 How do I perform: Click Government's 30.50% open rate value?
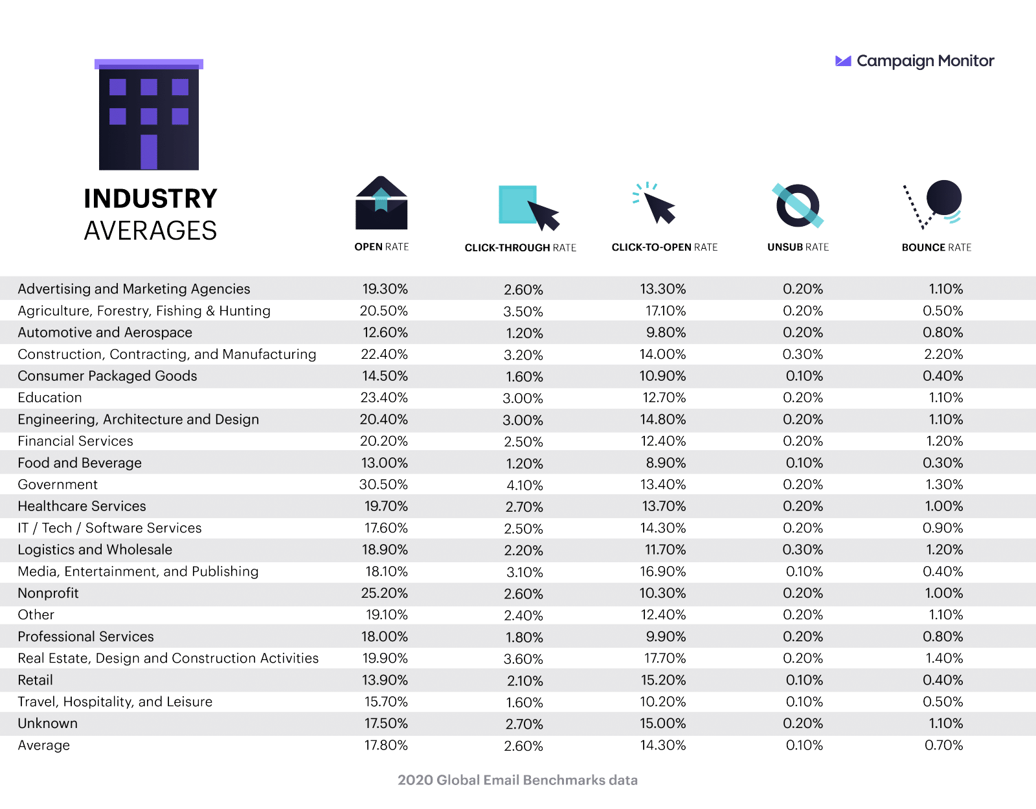coord(383,484)
